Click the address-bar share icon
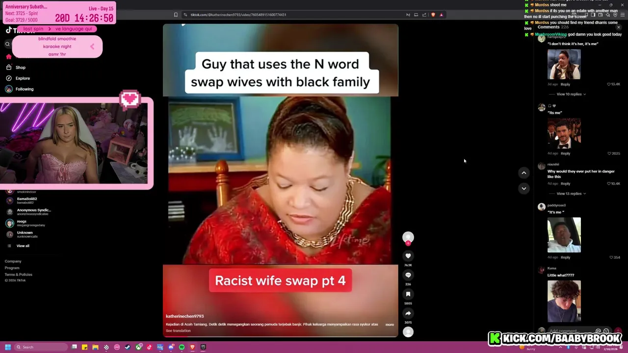The height and width of the screenshot is (353, 628). coord(424,15)
